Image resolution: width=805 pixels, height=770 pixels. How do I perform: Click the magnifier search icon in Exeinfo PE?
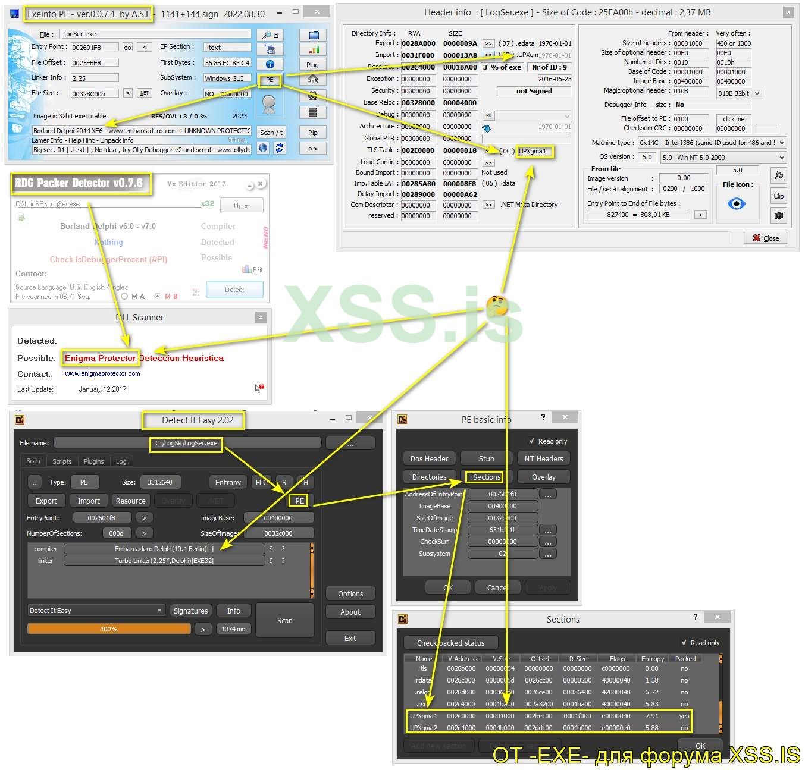270,34
